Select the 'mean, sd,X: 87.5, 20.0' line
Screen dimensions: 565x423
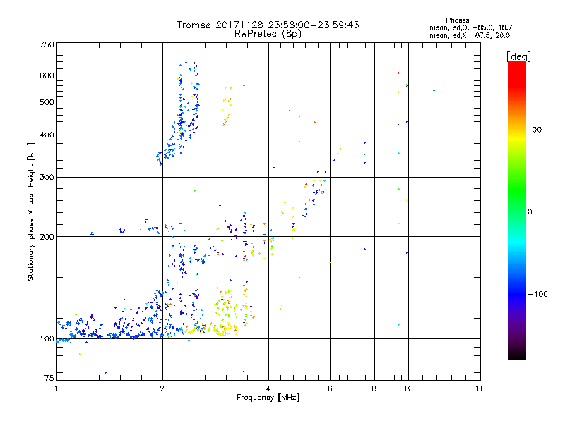[470, 35]
